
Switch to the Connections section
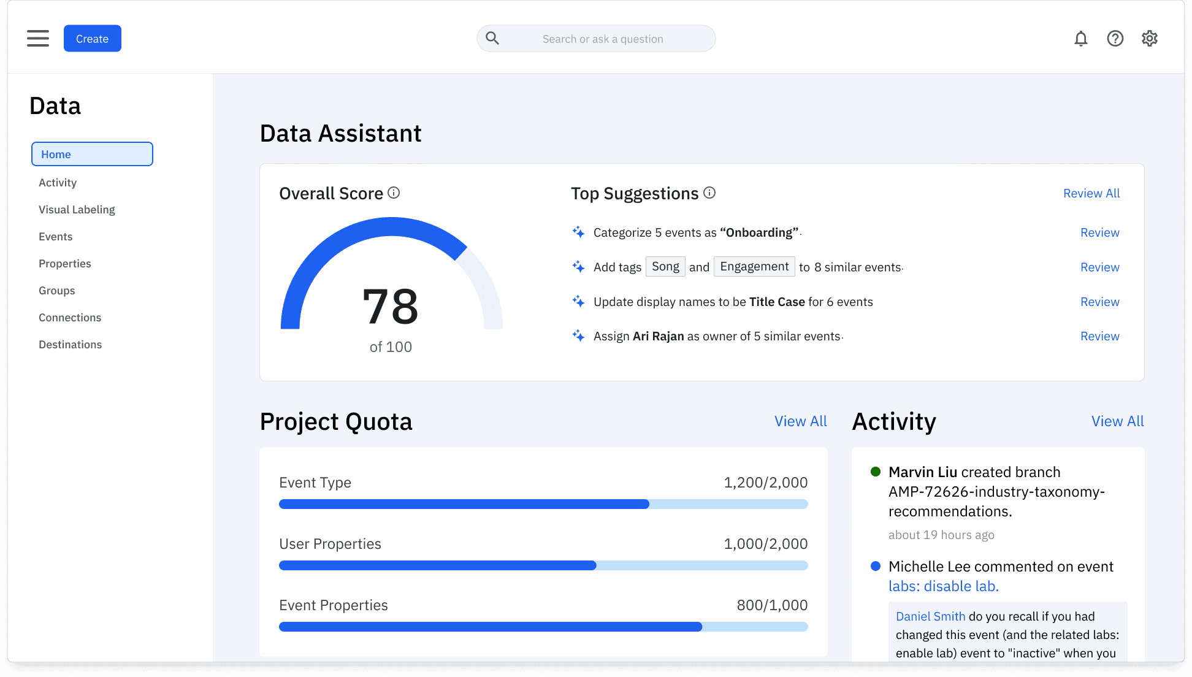pos(69,317)
